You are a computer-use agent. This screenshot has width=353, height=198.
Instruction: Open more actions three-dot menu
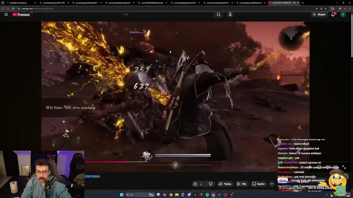[272, 184]
